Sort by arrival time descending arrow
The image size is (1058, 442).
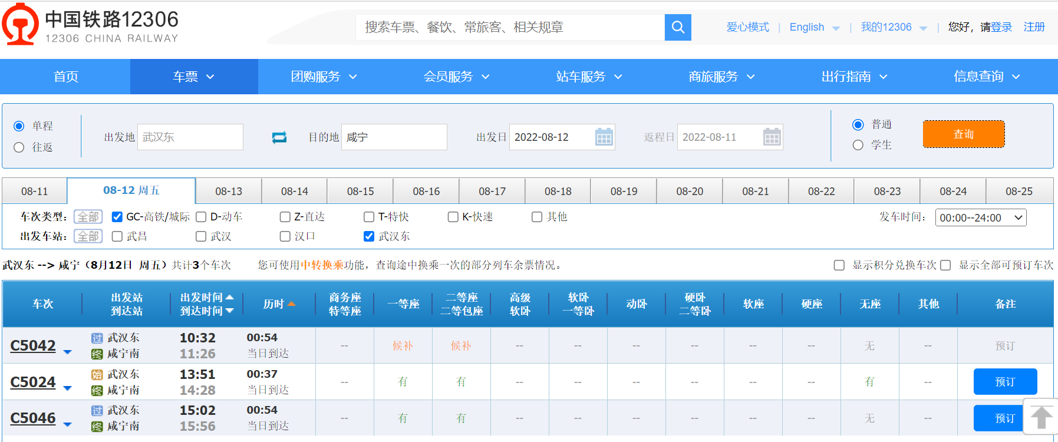tap(230, 311)
